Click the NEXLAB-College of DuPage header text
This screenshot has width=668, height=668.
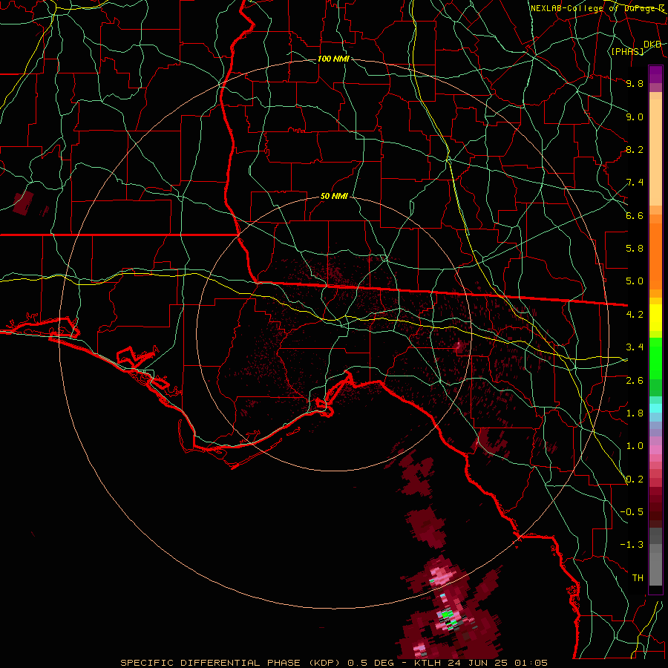pyautogui.click(x=597, y=8)
